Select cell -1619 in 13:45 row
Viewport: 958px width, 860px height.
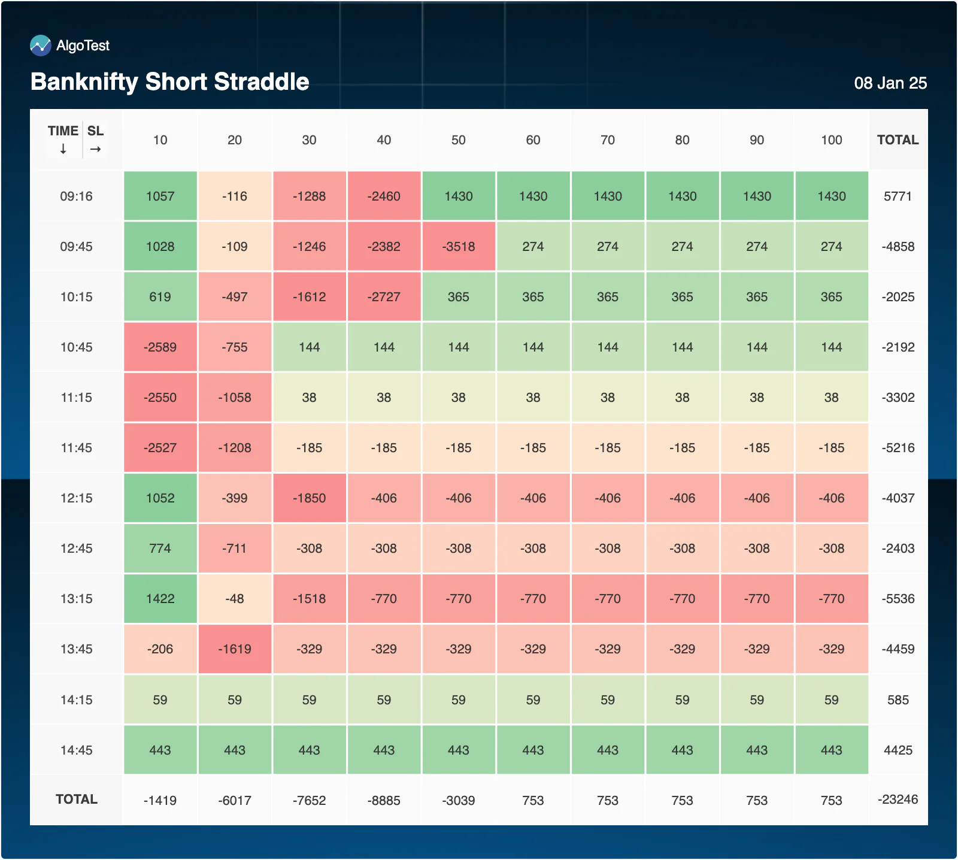tap(235, 649)
